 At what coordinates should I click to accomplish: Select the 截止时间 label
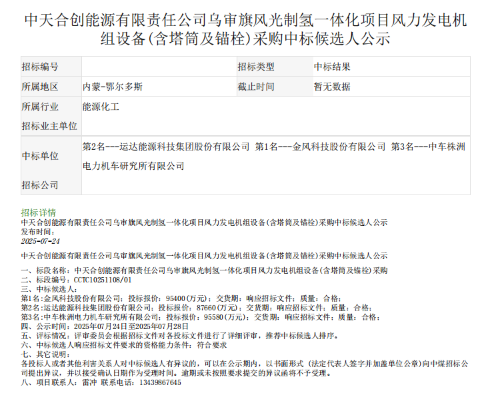256,87
